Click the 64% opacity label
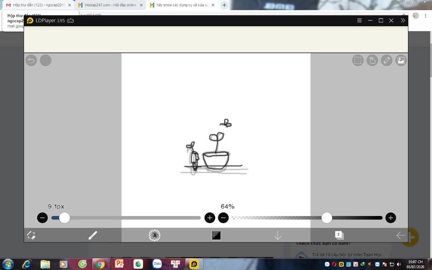Screen dimensions: 432x270 pyautogui.click(x=227, y=206)
